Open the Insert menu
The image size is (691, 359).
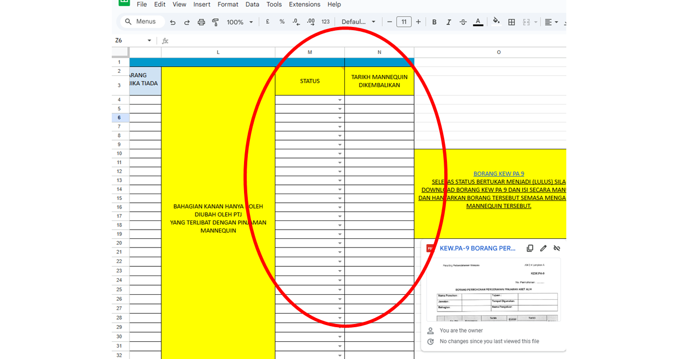(202, 4)
